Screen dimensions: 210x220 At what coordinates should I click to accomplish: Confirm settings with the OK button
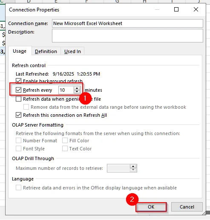coord(151,207)
